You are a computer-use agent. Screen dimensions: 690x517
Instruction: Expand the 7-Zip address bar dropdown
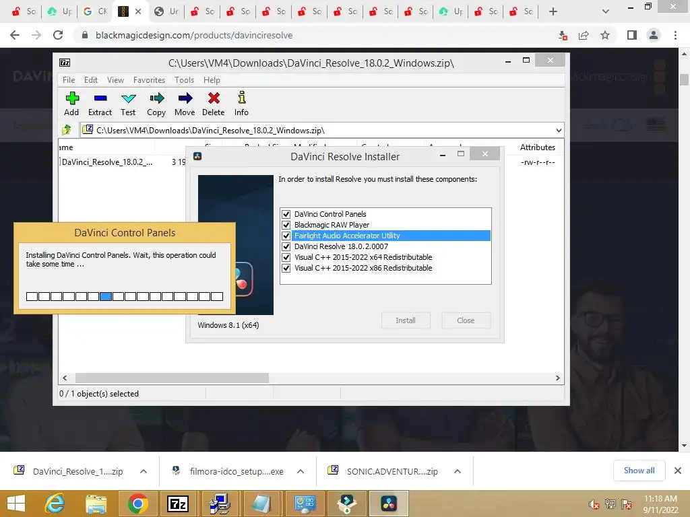[x=559, y=130]
